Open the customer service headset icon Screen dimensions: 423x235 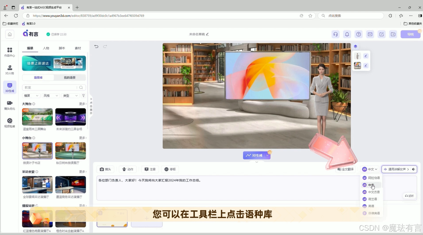click(336, 34)
